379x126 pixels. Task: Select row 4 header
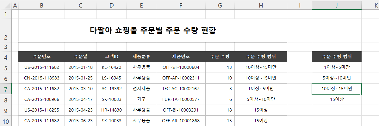pos(6,57)
